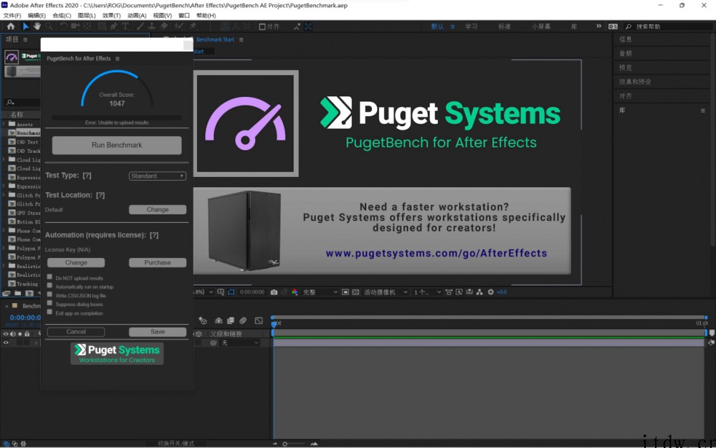716x448 pixels.
Task: Click the current time indicator playhead
Action: [274, 323]
